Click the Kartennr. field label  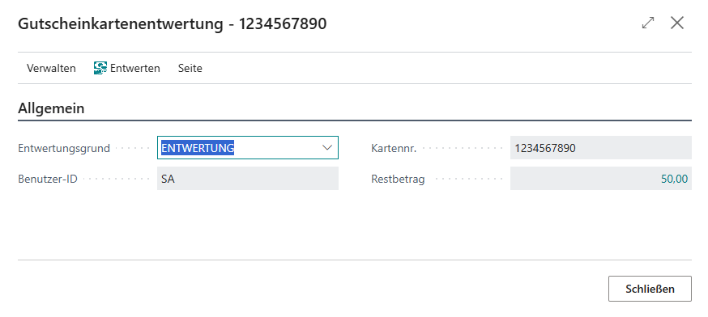394,148
